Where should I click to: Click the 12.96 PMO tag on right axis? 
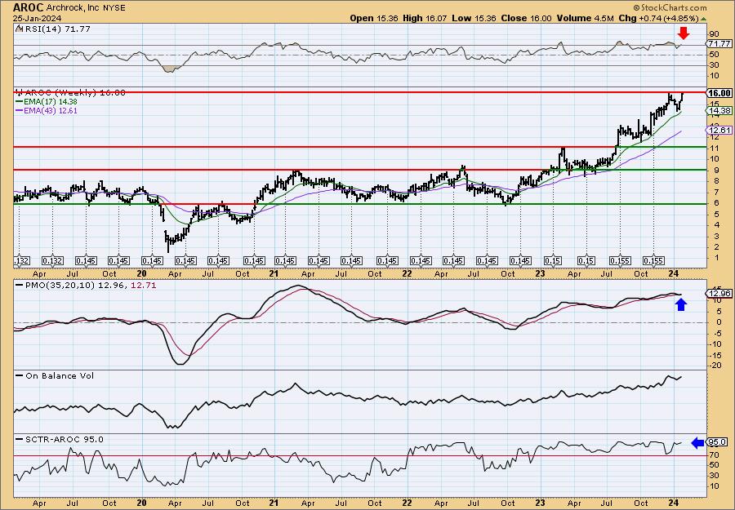coord(720,294)
